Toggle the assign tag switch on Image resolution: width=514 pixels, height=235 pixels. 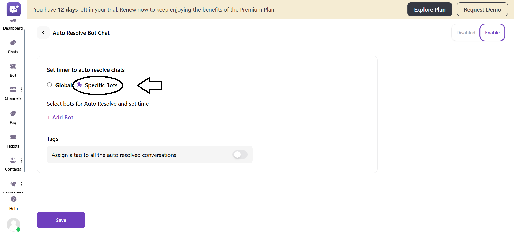(240, 155)
